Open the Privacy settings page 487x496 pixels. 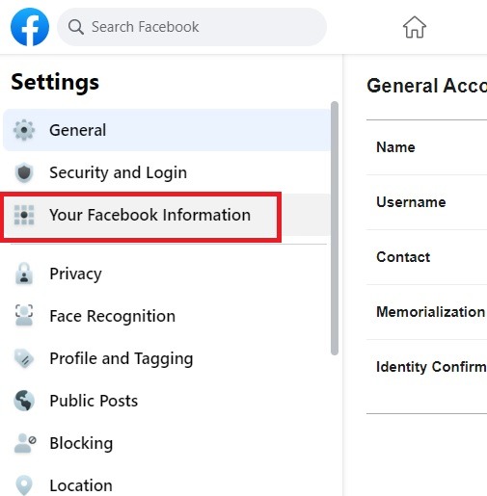(167, 274)
